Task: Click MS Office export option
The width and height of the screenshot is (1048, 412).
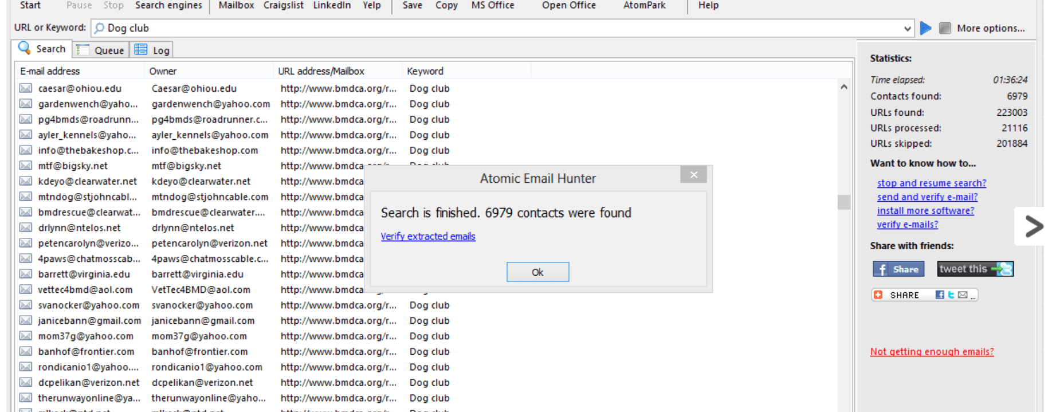Action: tap(493, 5)
